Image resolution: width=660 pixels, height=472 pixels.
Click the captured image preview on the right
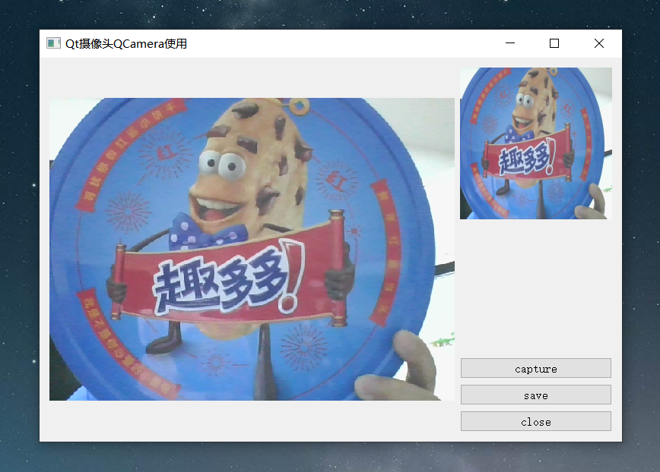coord(535,143)
